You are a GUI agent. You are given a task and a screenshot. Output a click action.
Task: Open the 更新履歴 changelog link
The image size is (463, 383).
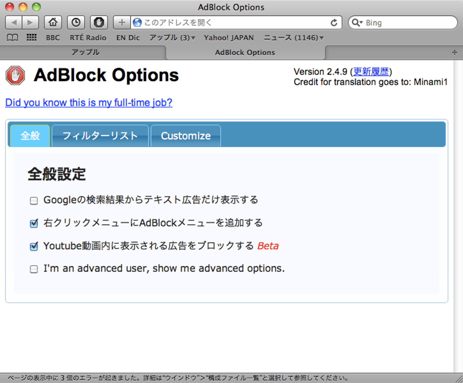371,71
